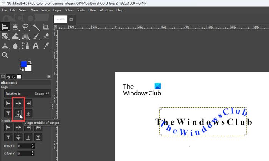
Task: Select the Paintbrush tool
Action: click(36, 36)
